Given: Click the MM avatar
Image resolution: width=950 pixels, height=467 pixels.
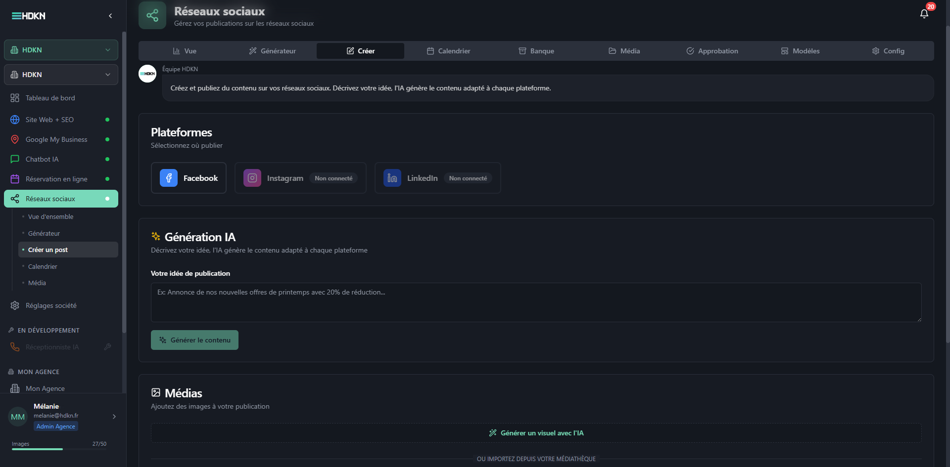Looking at the screenshot, I should point(18,417).
